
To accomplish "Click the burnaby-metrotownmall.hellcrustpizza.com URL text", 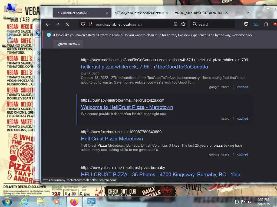I will [x=123, y=100].
